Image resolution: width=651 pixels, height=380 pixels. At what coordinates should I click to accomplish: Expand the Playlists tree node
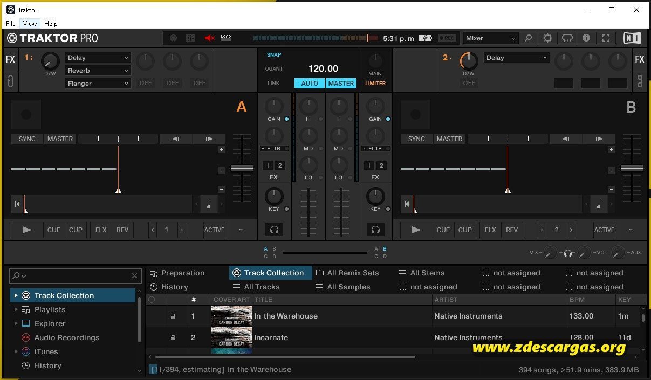16,309
